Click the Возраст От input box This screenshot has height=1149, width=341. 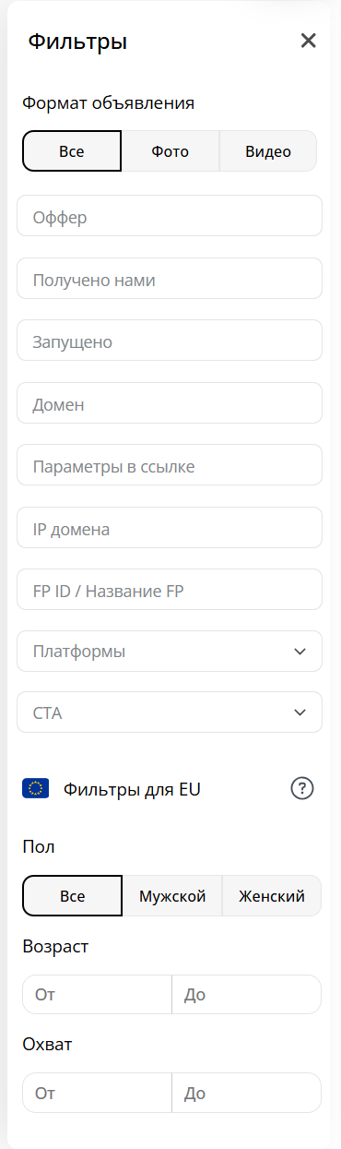click(97, 995)
